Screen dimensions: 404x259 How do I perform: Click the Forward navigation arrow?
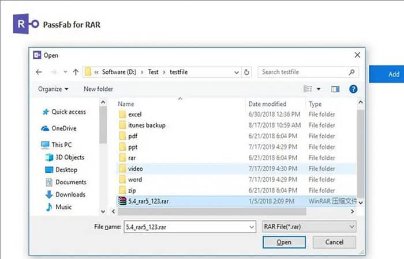pyautogui.click(x=54, y=72)
